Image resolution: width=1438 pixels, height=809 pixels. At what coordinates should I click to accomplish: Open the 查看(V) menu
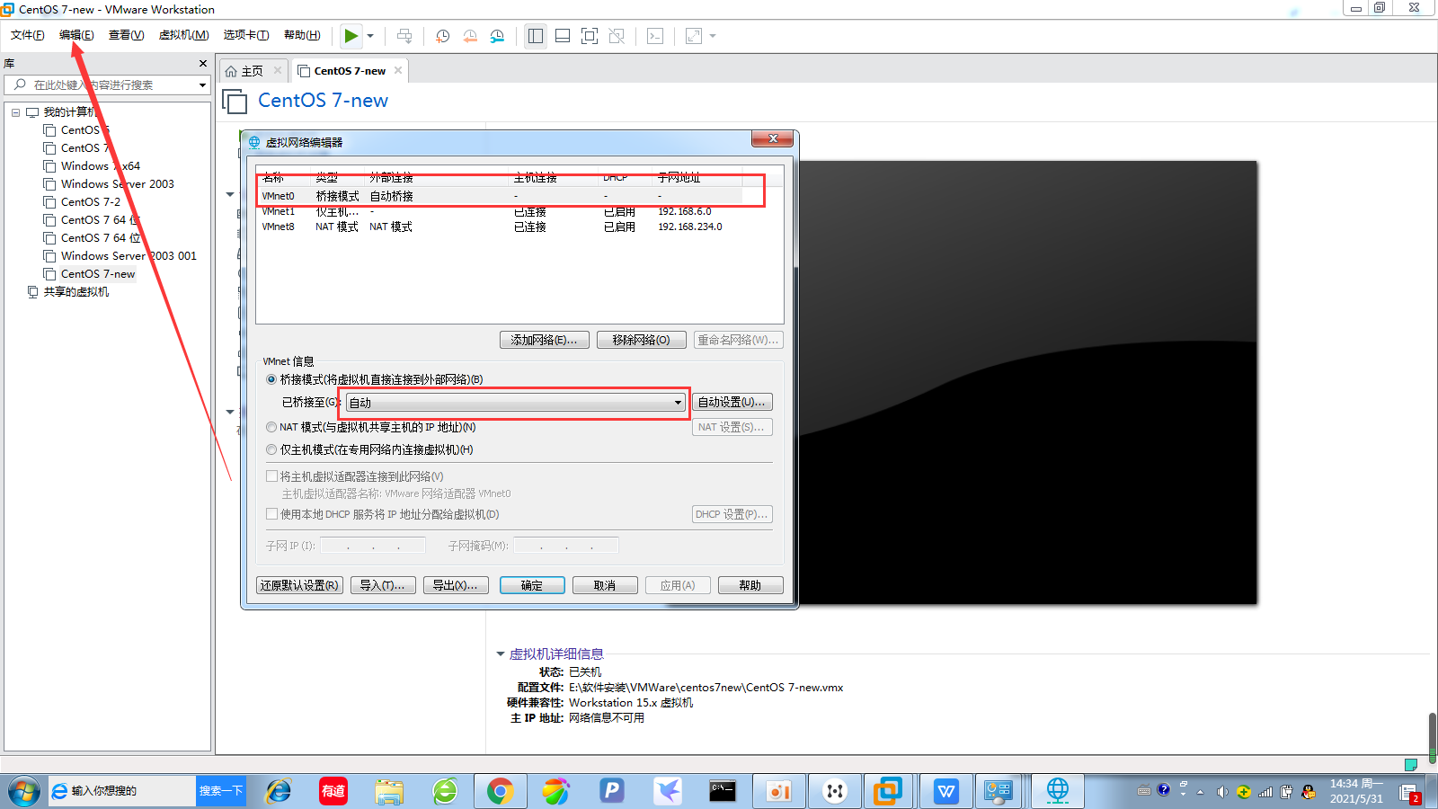(x=126, y=35)
